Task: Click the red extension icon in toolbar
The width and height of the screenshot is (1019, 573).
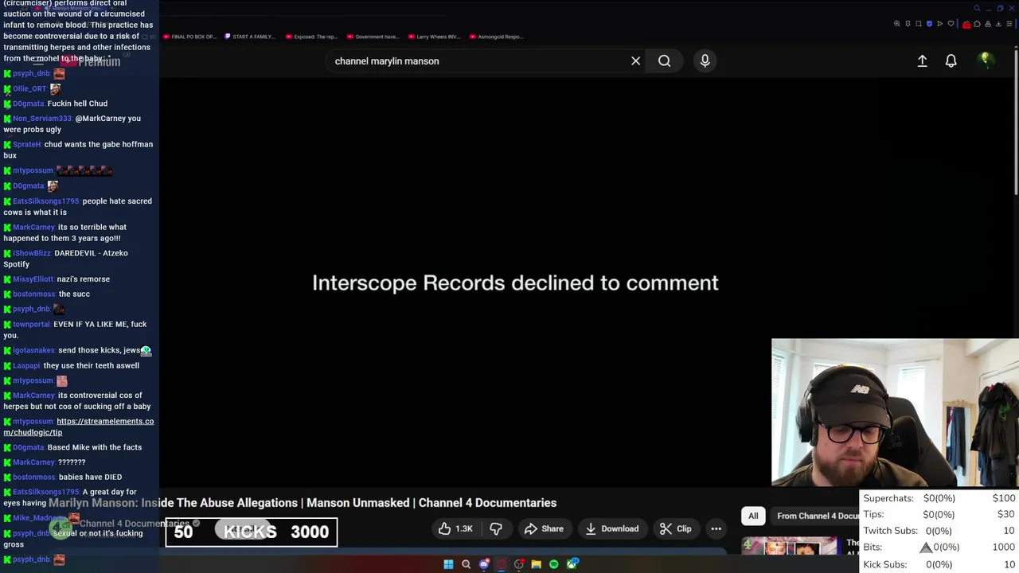Action: (966, 24)
